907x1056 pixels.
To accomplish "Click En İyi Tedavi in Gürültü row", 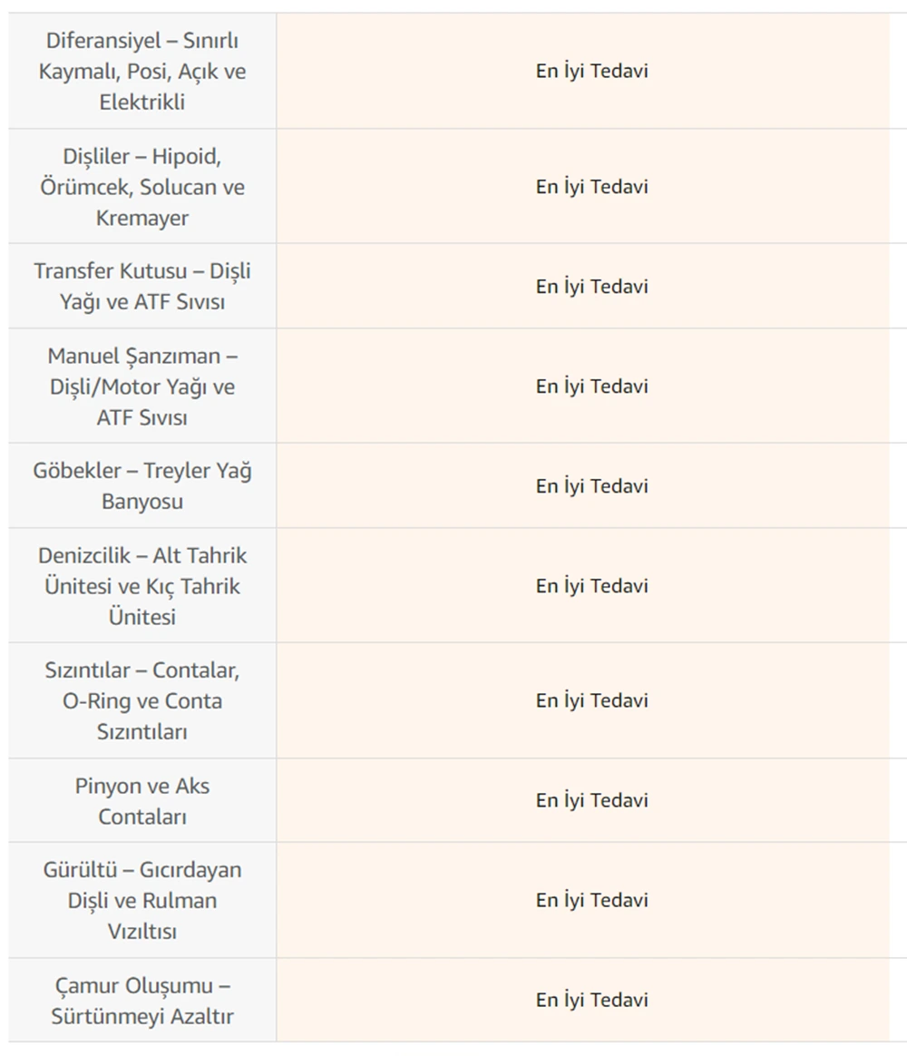I will click(x=592, y=901).
